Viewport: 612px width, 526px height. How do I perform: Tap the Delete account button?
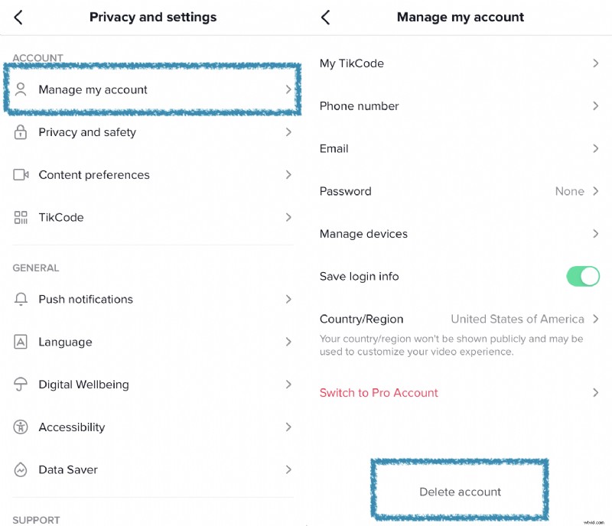[460, 492]
